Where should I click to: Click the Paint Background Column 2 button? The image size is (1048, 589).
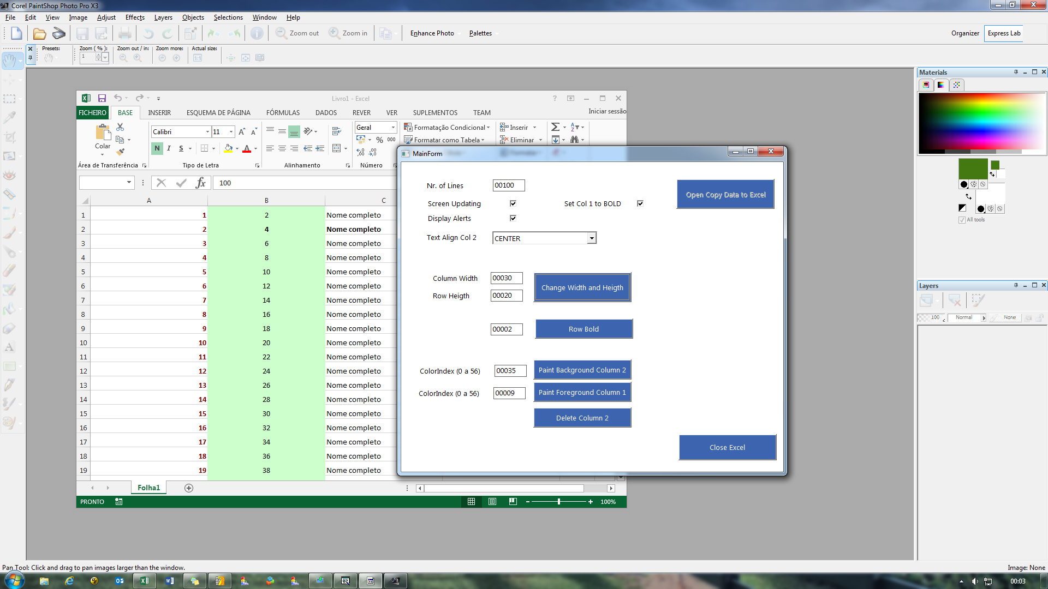[582, 370]
